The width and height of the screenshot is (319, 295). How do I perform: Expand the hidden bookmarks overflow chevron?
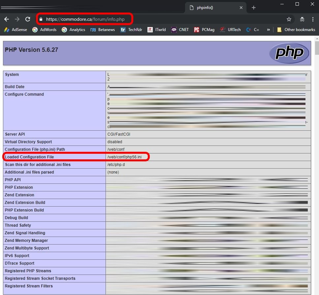coord(268,30)
